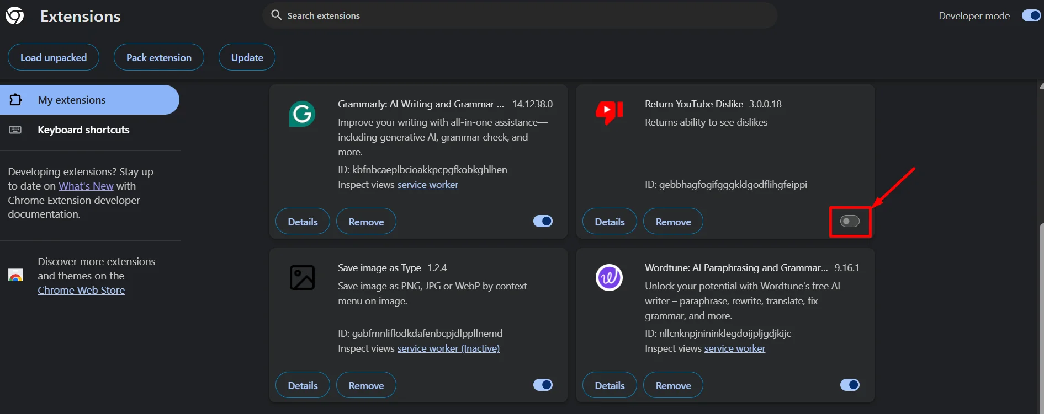Click the Pack extension button

click(x=159, y=57)
